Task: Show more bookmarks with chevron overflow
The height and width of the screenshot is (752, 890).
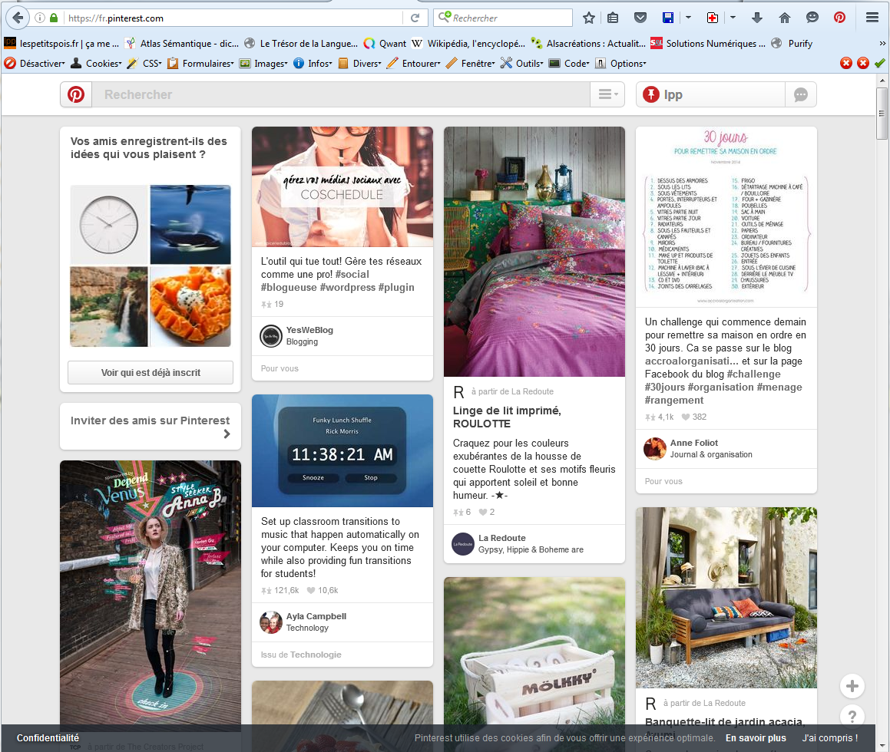Action: coord(882,43)
